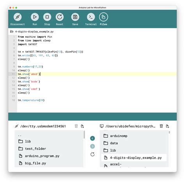The width and height of the screenshot is (185, 183).
Task: Click the line "tm.show('cdef')"
Action: pos(29,89)
